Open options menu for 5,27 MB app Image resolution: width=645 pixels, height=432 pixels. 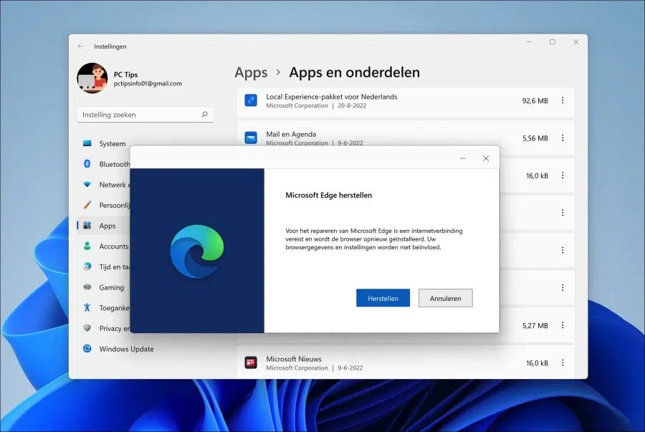coord(563,325)
